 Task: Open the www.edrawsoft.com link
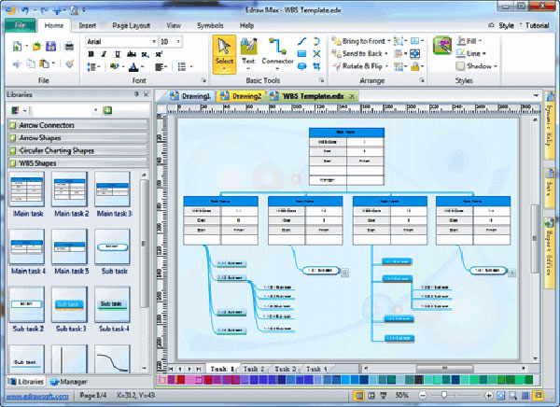click(38, 396)
